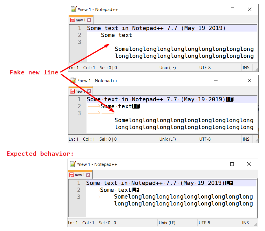Click line number 3 in middle window margin
The width and height of the screenshot is (265, 231).
[x=79, y=113]
